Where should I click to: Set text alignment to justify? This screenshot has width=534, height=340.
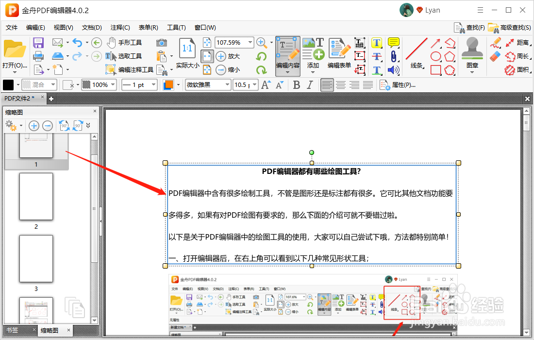click(368, 85)
